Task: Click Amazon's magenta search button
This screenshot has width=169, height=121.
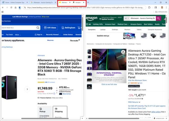Action: pos(158,18)
